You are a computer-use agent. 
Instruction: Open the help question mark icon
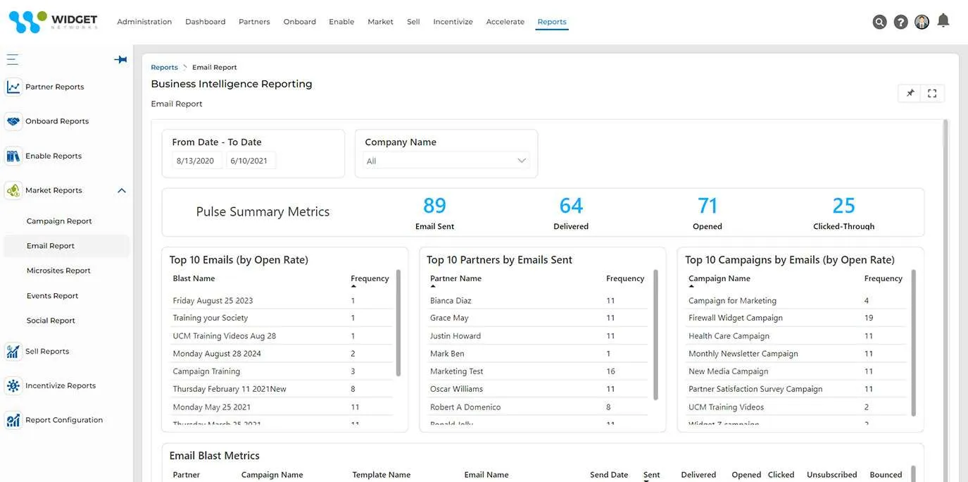900,22
